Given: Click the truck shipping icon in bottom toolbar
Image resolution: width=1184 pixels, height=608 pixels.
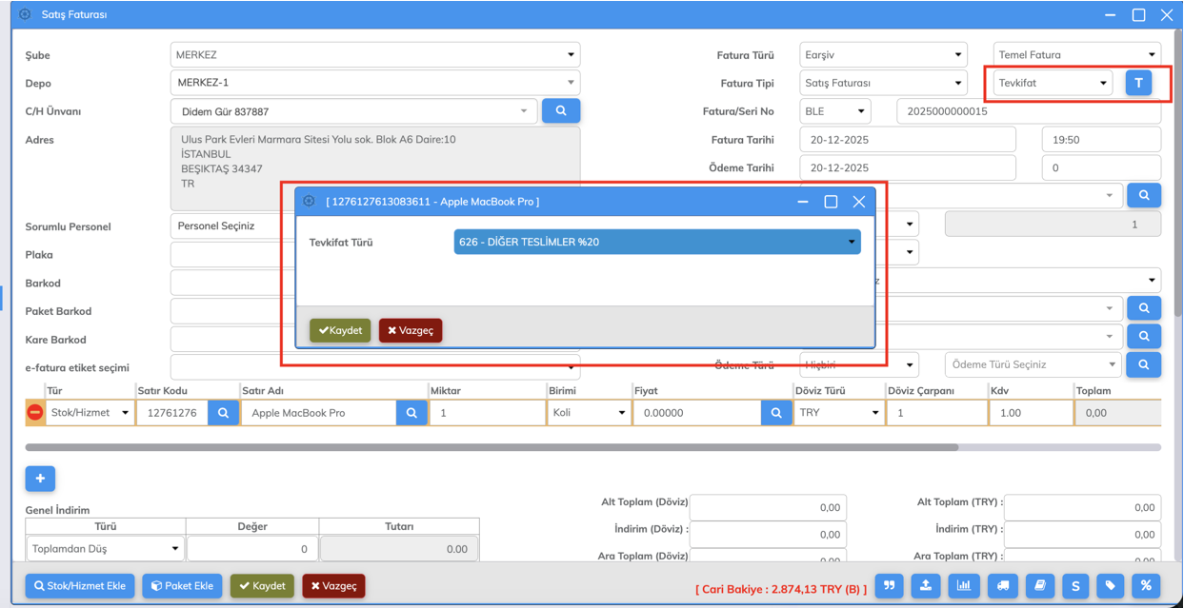Looking at the screenshot, I should (1002, 586).
